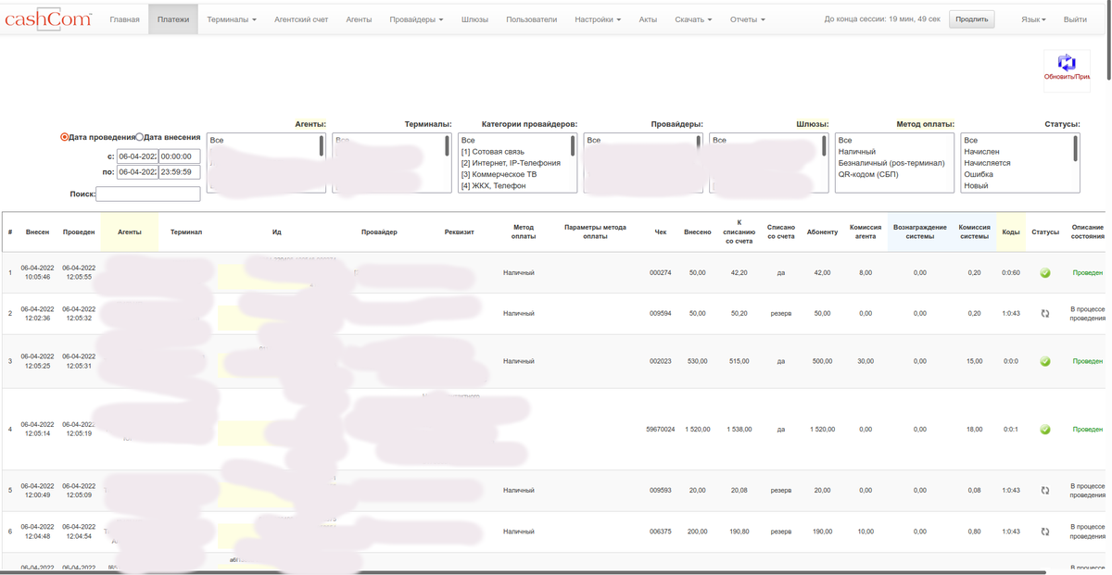Expand the Провайдеры navigation dropdown
1112x575 pixels.
coord(416,19)
